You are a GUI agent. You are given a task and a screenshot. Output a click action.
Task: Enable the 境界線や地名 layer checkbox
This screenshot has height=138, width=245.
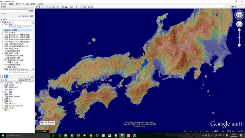5,87
